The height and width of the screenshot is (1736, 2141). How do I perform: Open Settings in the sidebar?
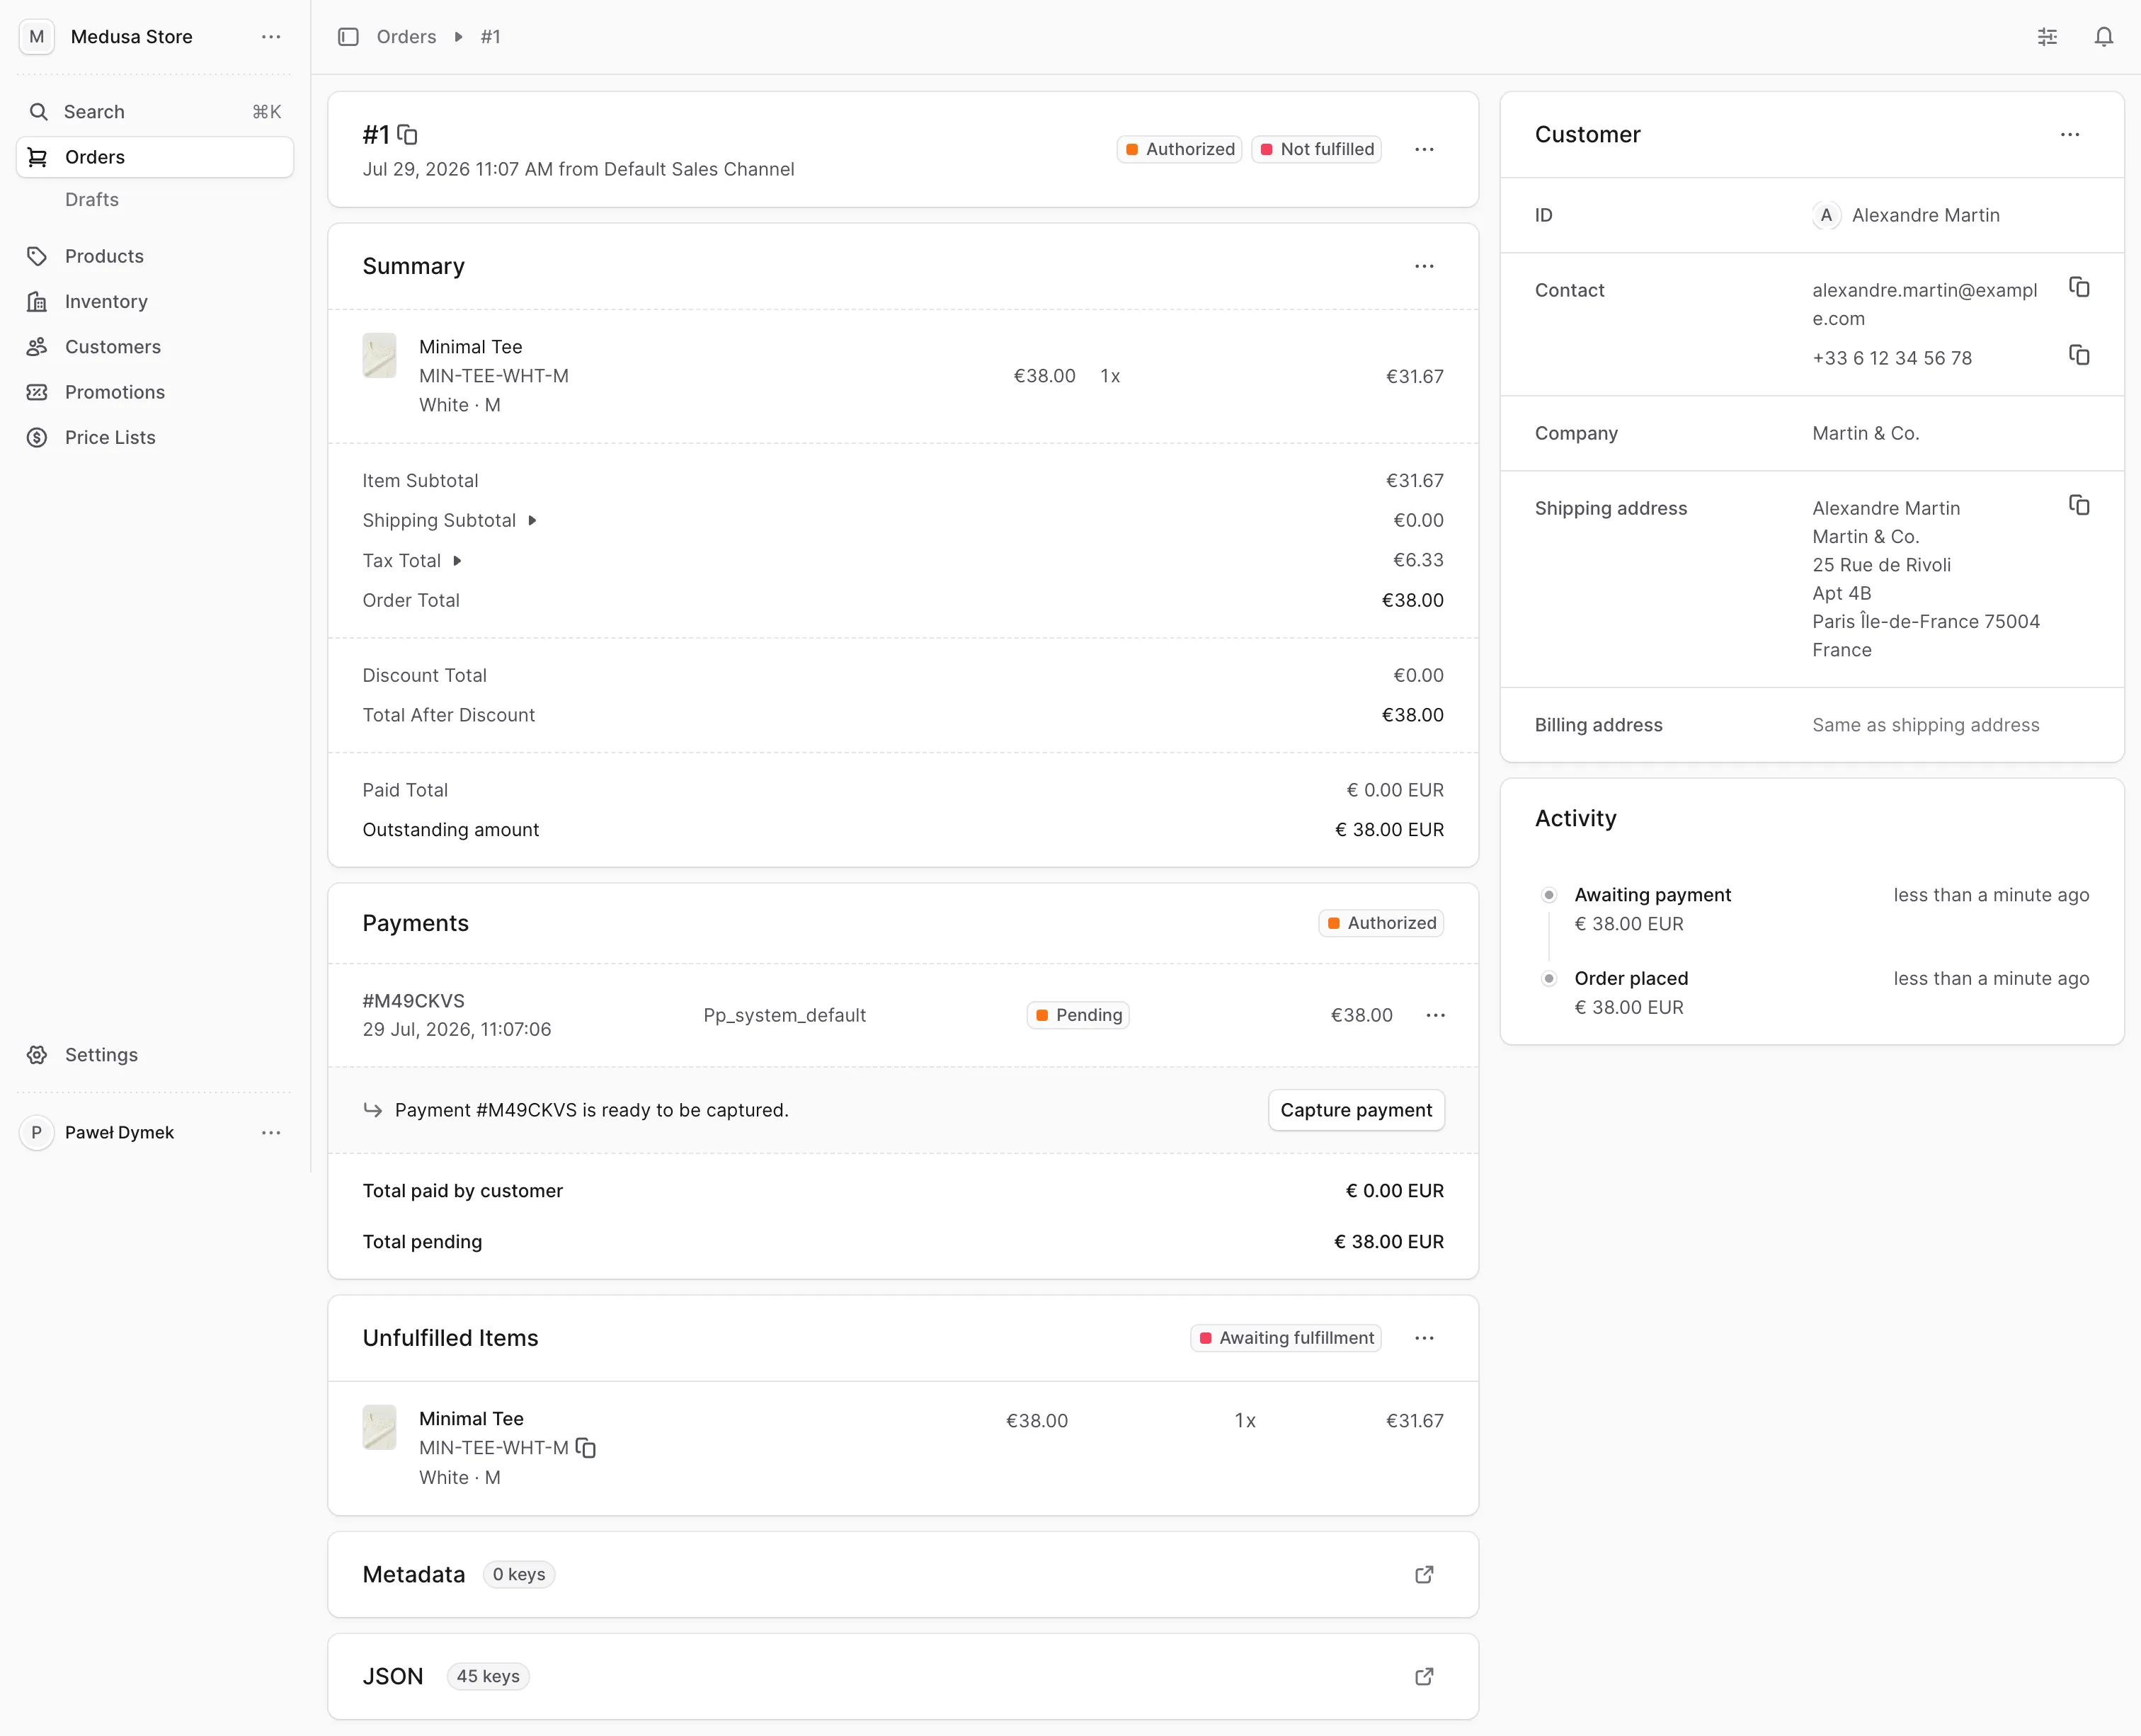pyautogui.click(x=155, y=1055)
